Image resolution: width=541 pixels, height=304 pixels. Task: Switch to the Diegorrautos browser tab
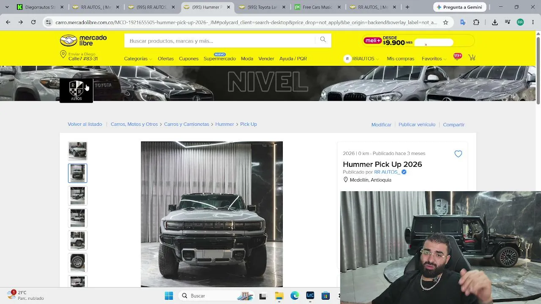tap(41, 7)
